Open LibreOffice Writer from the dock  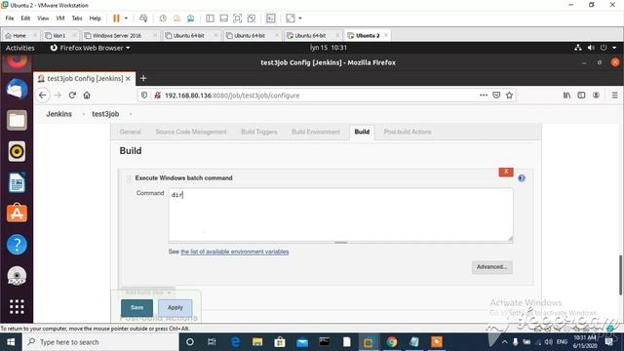pos(17,182)
